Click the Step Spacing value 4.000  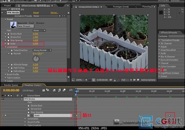pos(35,40)
